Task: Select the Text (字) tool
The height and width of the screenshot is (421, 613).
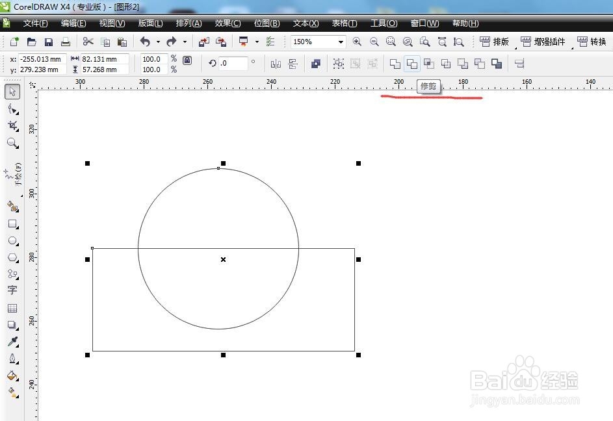Action: tap(12, 290)
